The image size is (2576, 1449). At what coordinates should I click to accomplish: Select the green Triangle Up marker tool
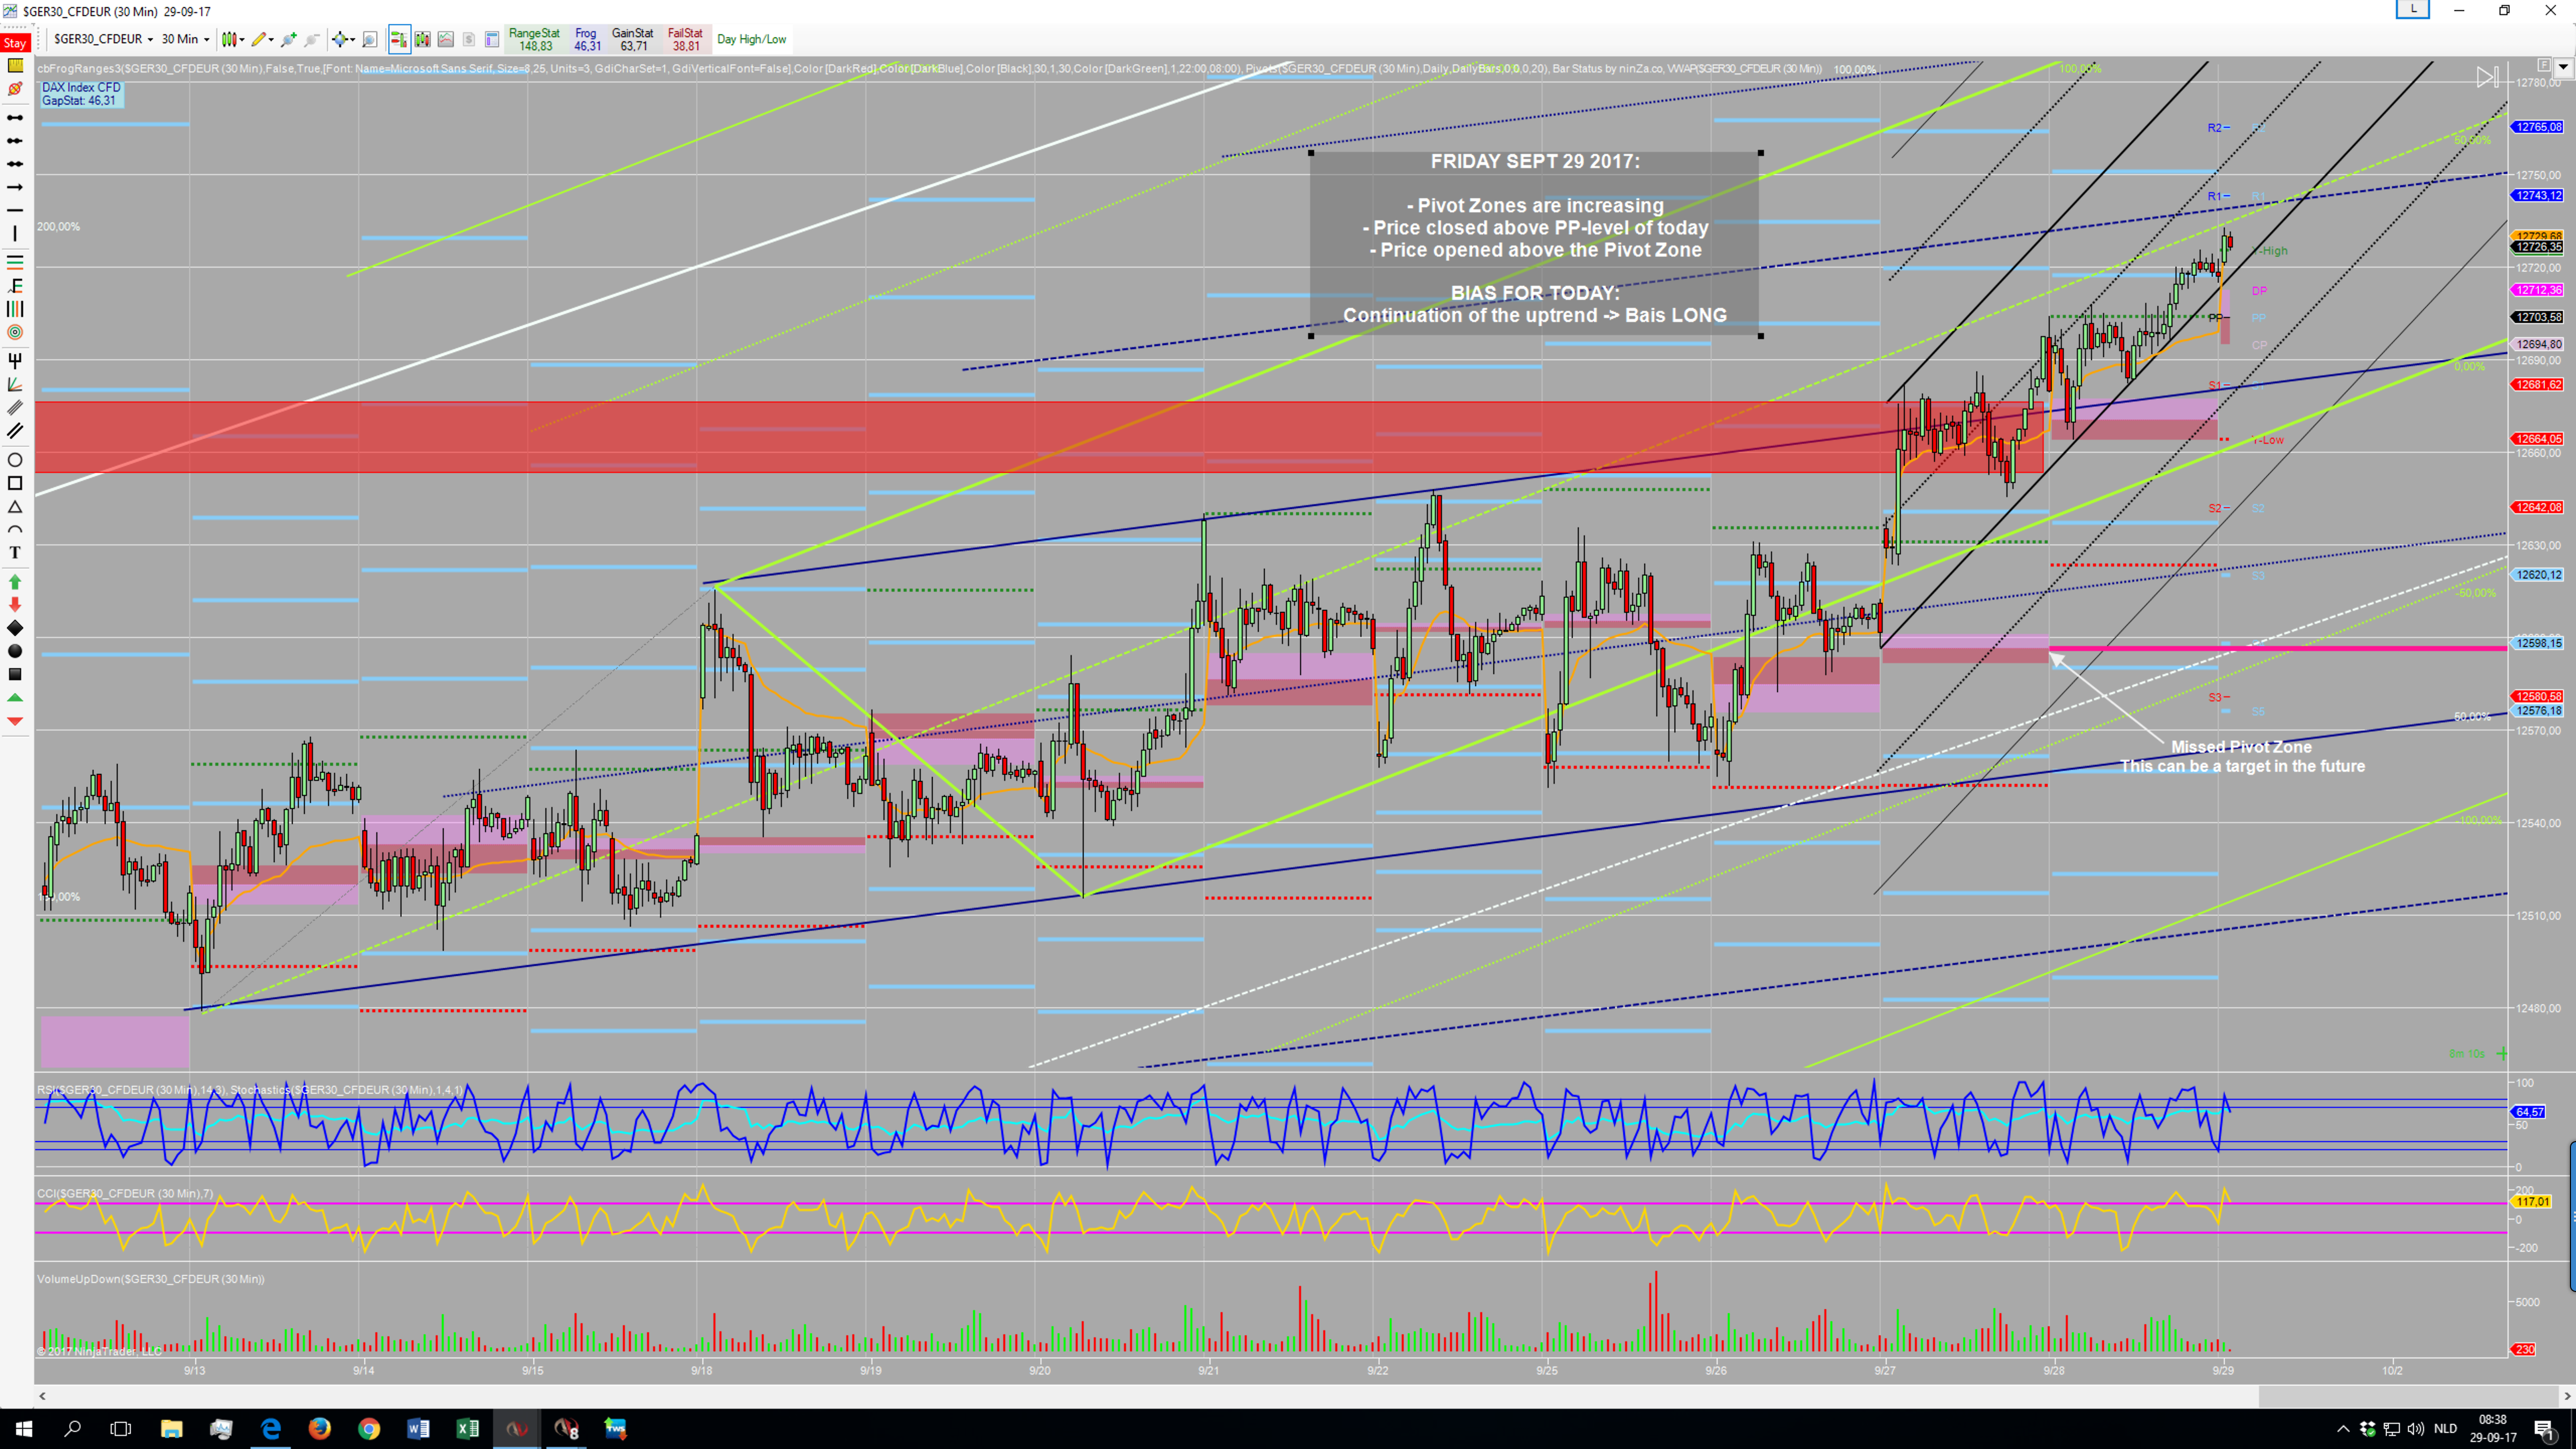pyautogui.click(x=15, y=697)
